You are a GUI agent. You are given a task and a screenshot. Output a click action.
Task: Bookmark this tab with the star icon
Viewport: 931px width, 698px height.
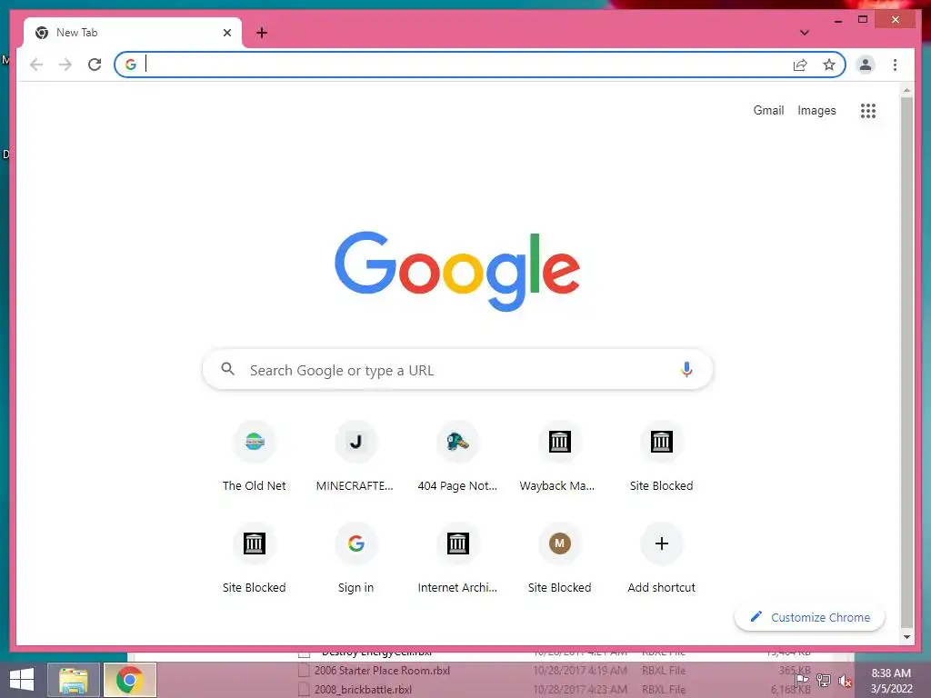(x=829, y=65)
